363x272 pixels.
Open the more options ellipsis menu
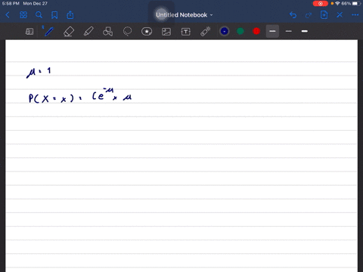pos(355,15)
